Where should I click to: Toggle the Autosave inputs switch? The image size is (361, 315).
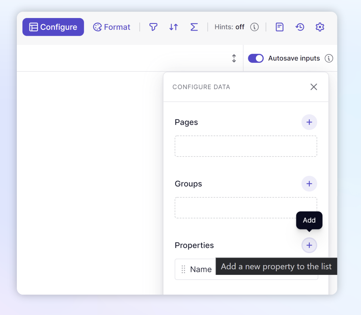click(256, 58)
